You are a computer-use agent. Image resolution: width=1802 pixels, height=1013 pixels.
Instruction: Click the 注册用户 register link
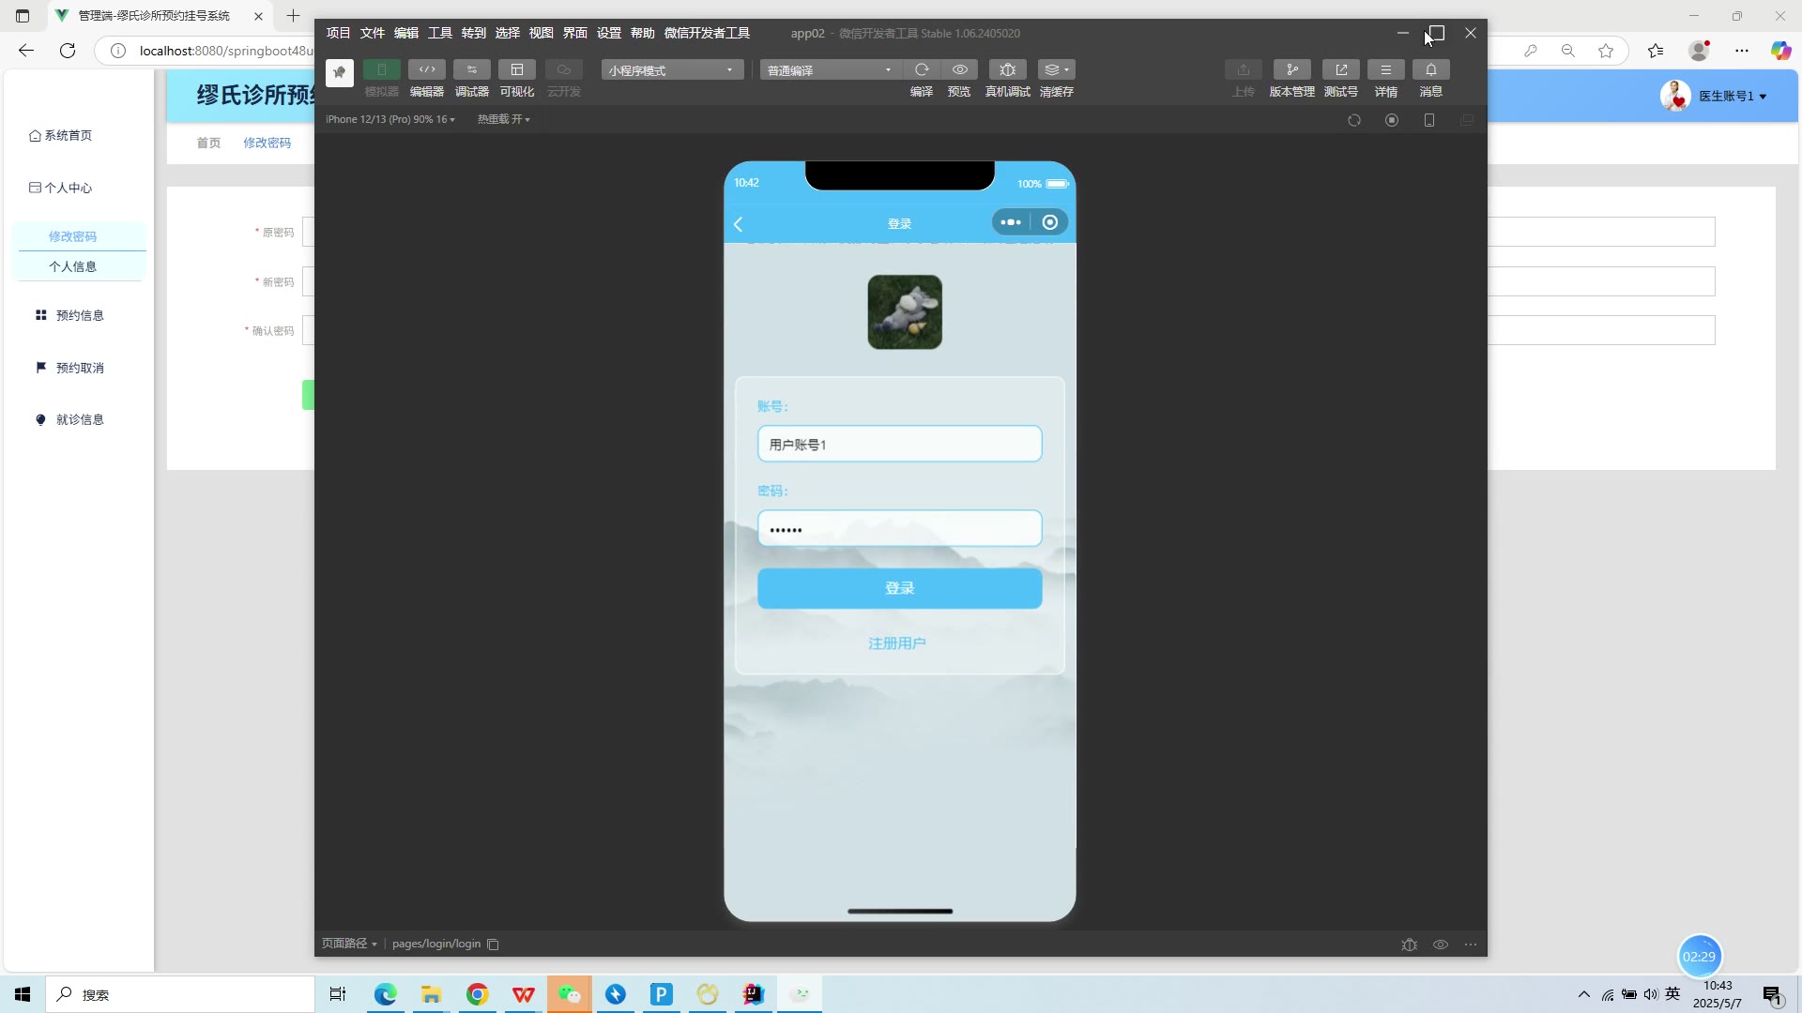tap(897, 643)
